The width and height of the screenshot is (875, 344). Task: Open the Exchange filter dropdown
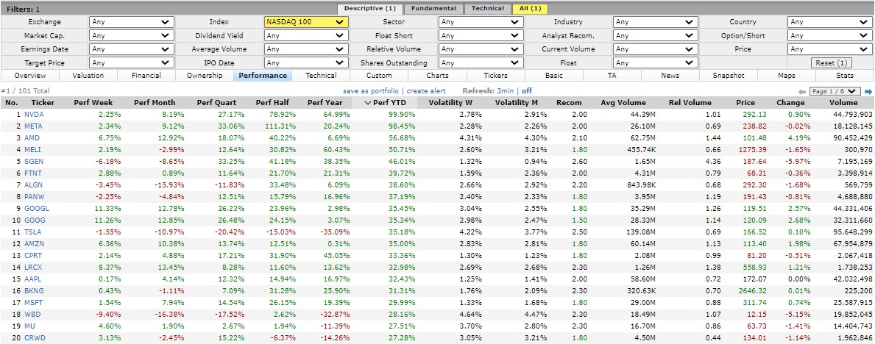tap(131, 22)
